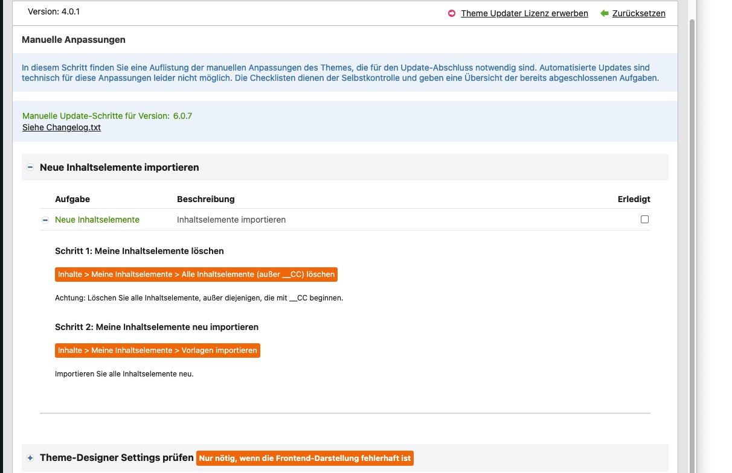The width and height of the screenshot is (732, 473).
Task: Click the orange Nur nötig Frontend-Darstellung badge
Action: click(305, 459)
